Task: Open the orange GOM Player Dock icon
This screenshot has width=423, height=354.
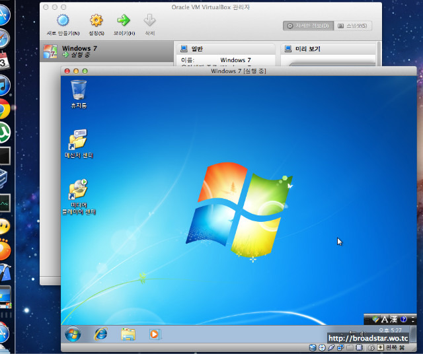Action: [4, 250]
